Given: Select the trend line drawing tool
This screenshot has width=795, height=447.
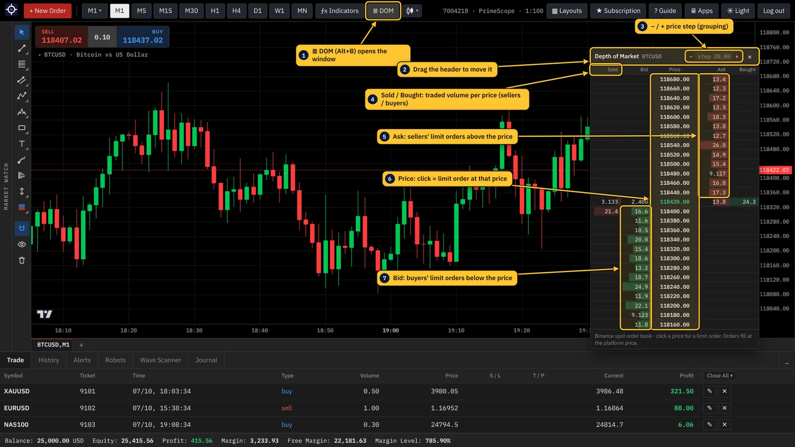Looking at the screenshot, I should (x=22, y=48).
